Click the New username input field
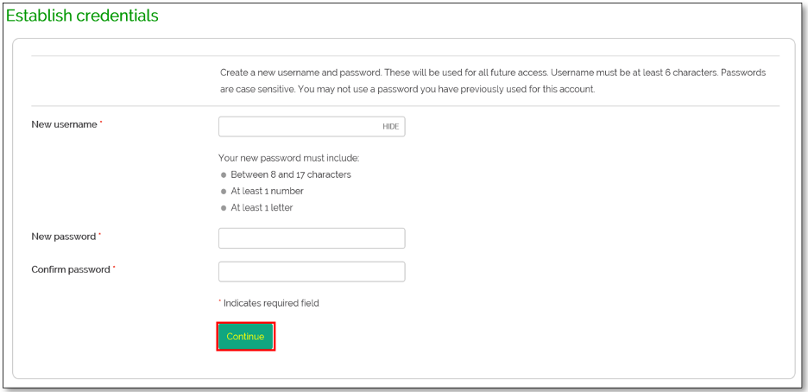 pyautogui.click(x=298, y=127)
